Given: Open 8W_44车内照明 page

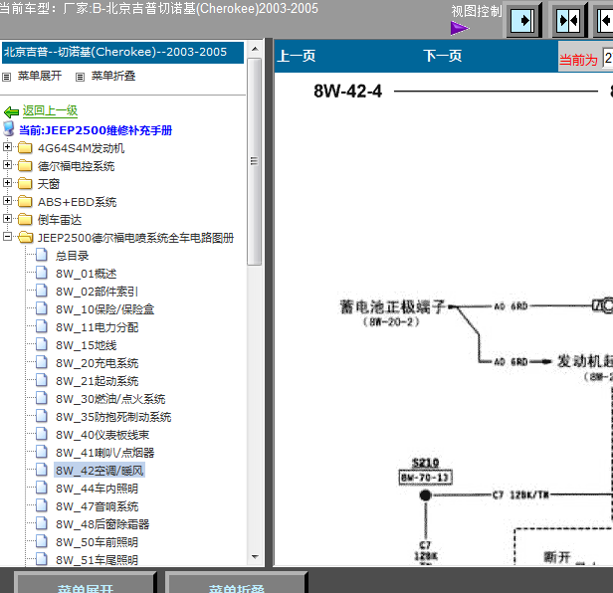Looking at the screenshot, I should coord(97,489).
